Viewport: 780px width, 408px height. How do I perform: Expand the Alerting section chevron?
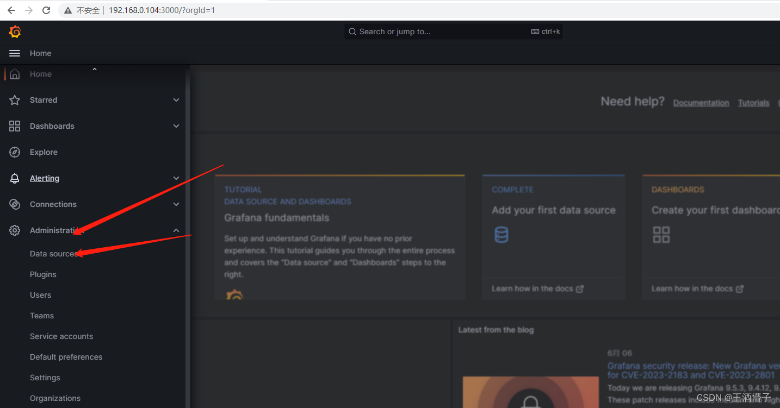[x=176, y=178]
